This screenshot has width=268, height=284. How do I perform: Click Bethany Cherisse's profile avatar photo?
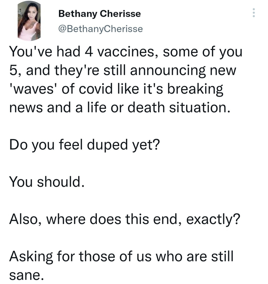pyautogui.click(x=29, y=21)
